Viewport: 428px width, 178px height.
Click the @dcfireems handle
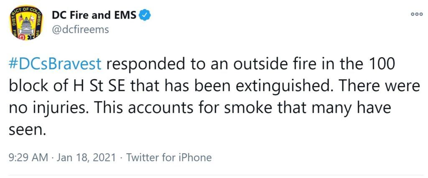tap(80, 30)
